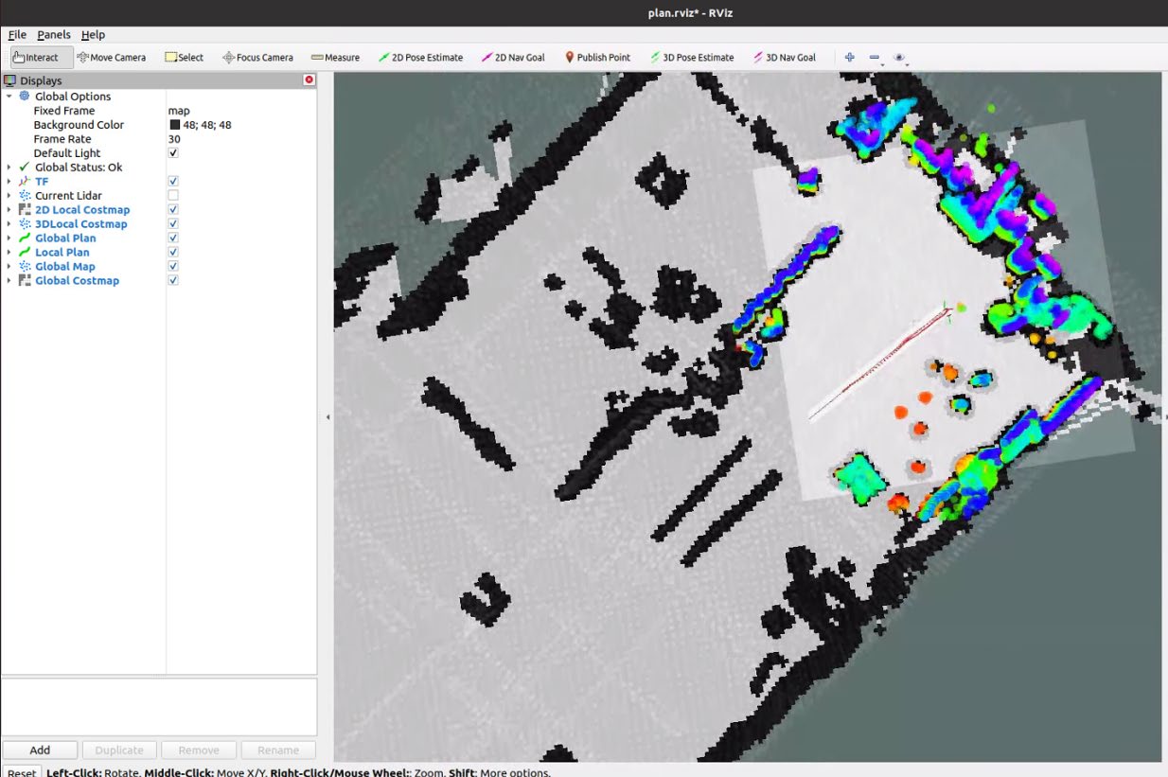The width and height of the screenshot is (1168, 777).
Task: Expand the Global Status tree node
Action: point(9,168)
